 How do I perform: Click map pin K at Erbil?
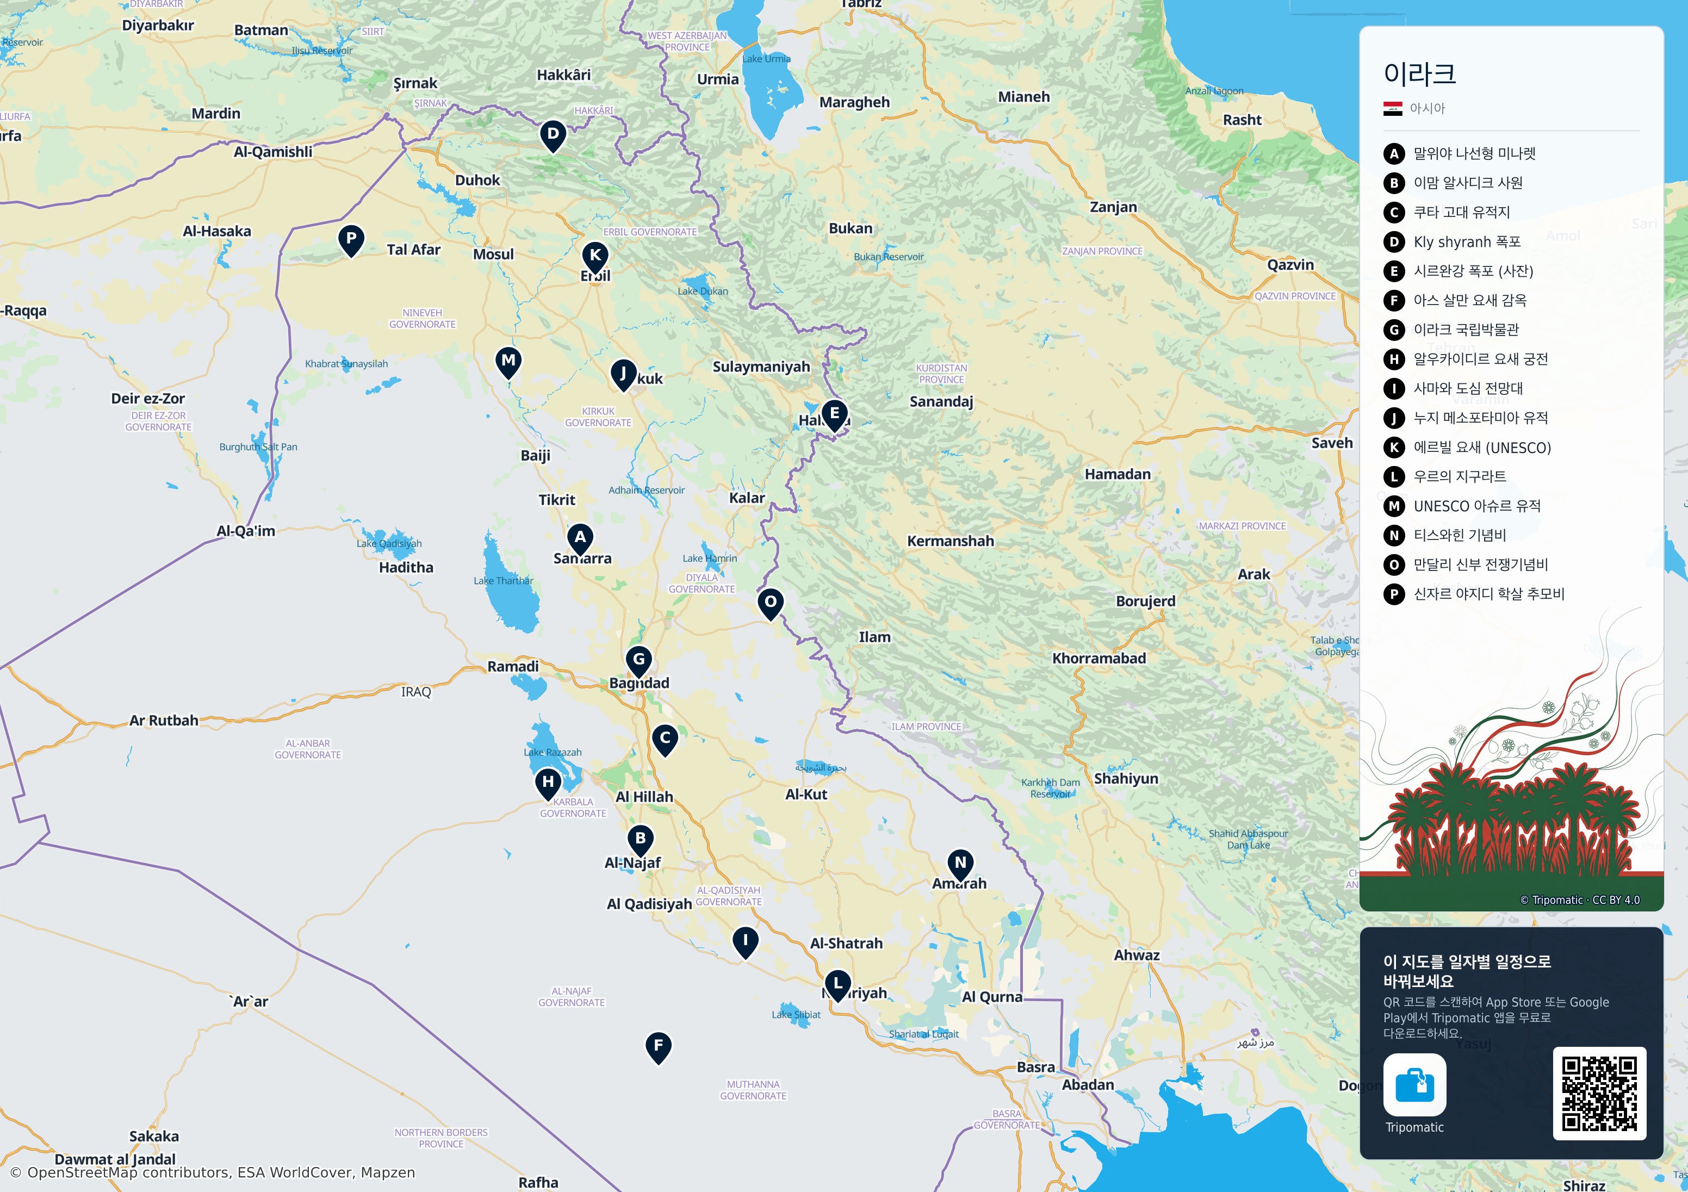click(595, 257)
